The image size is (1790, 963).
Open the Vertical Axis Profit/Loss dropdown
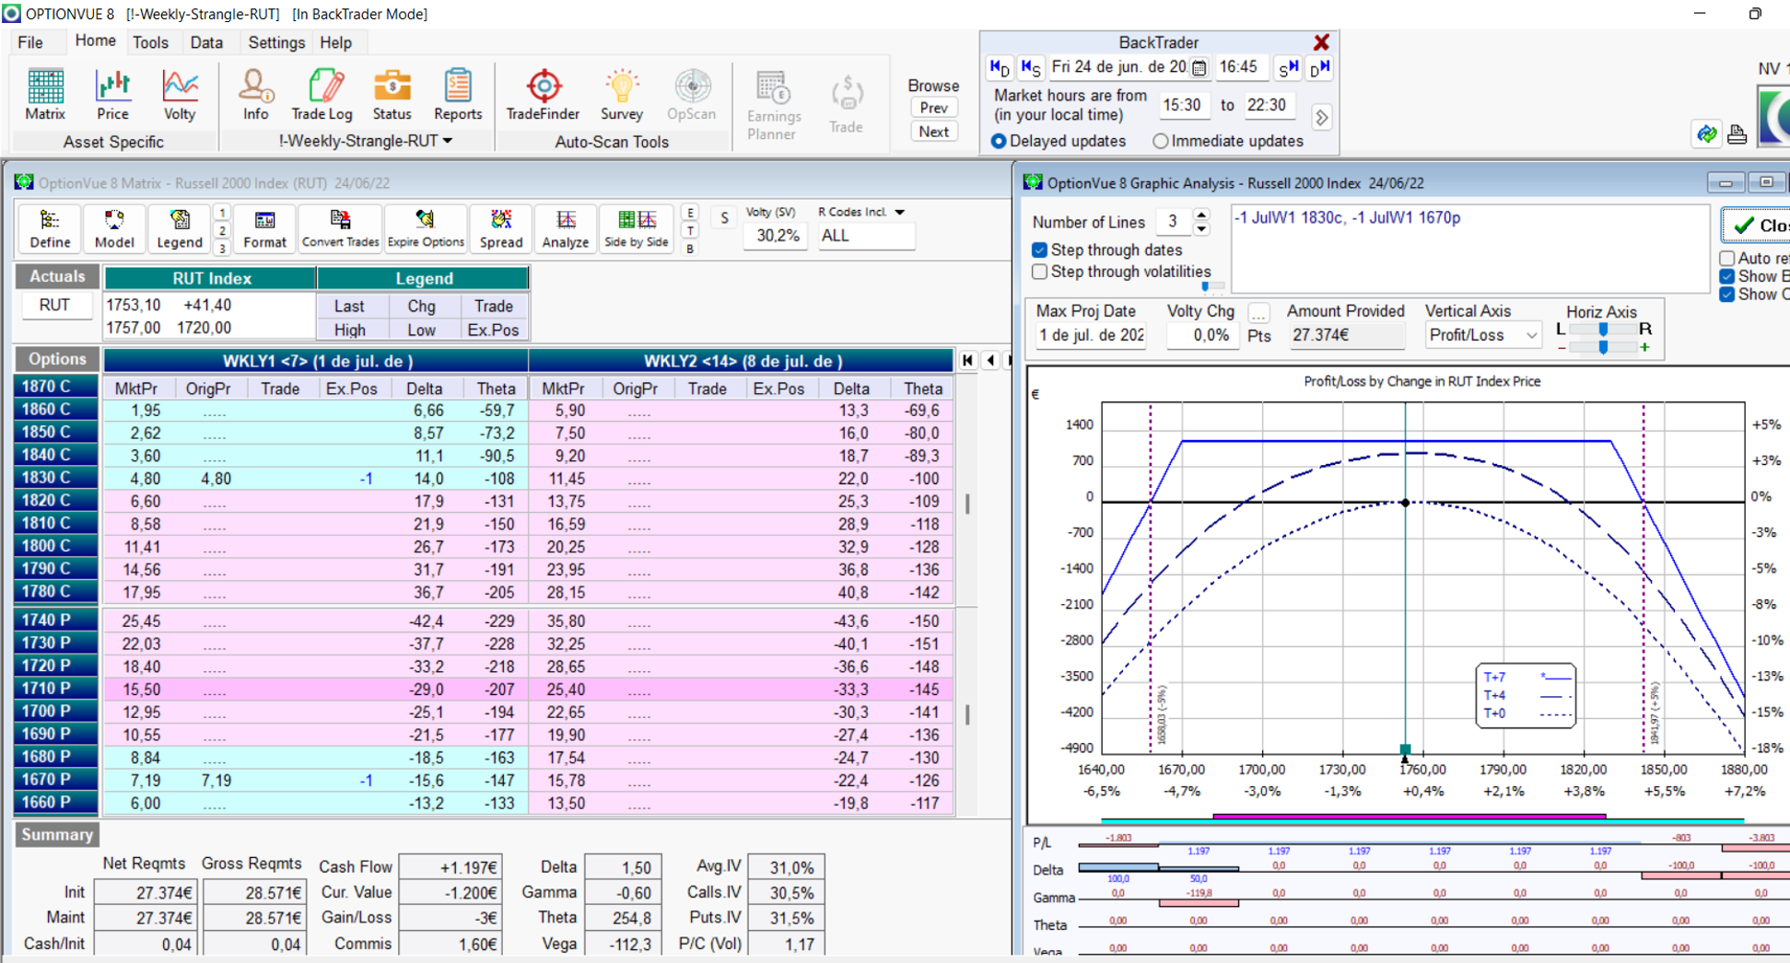1531,335
